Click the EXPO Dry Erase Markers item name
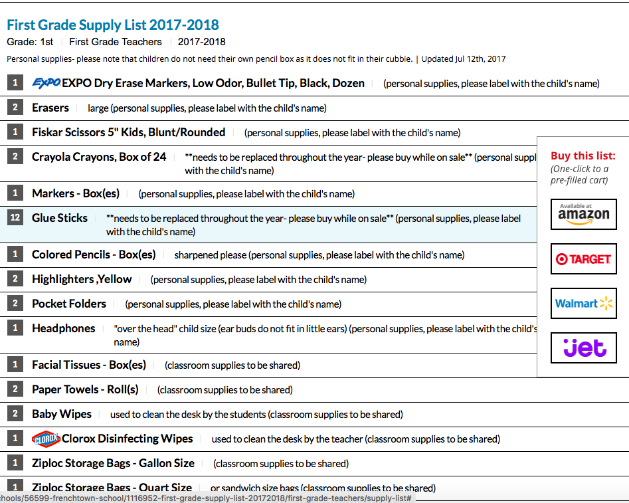629x503 pixels. pos(213,83)
